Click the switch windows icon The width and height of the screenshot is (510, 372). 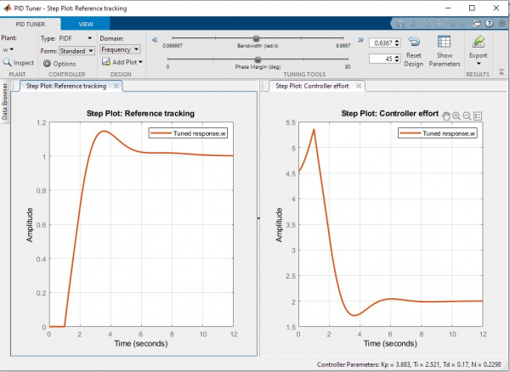point(477,23)
